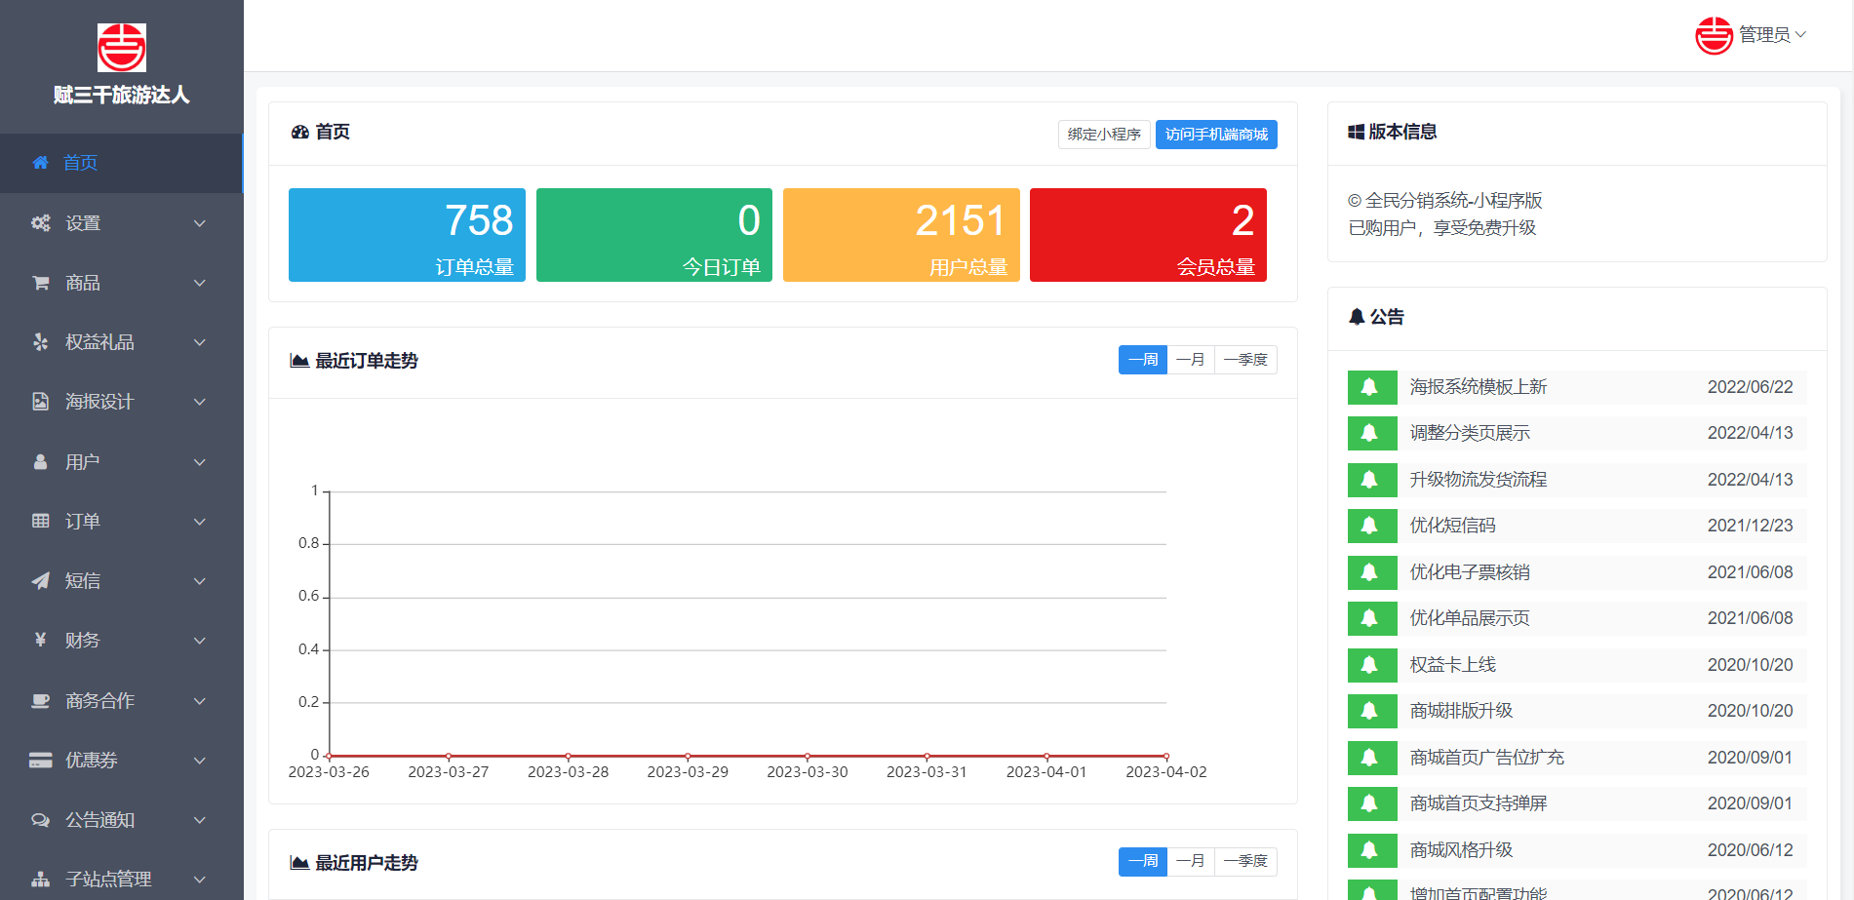Click the 访问手机端商城 button
Image resolution: width=1854 pixels, height=900 pixels.
1216,135
